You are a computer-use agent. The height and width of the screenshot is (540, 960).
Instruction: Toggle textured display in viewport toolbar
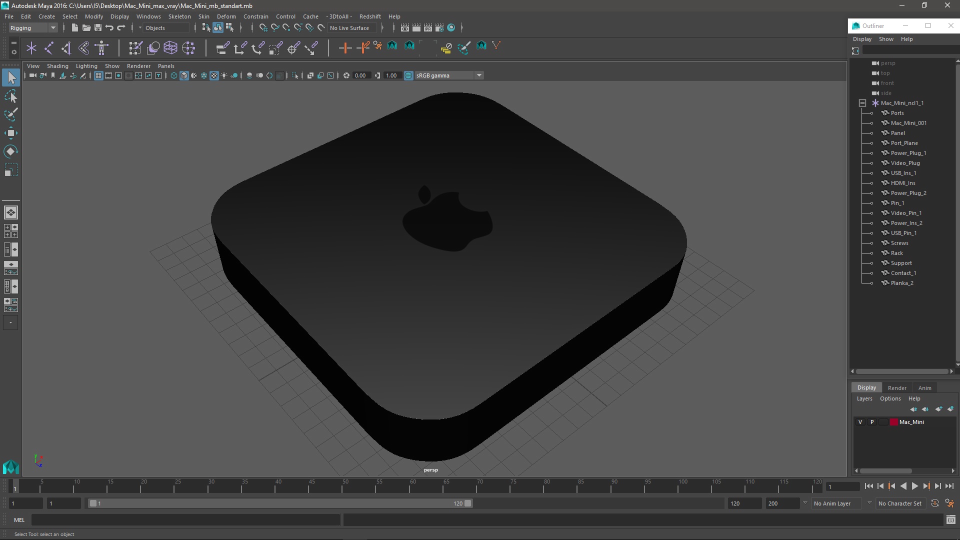214,75
